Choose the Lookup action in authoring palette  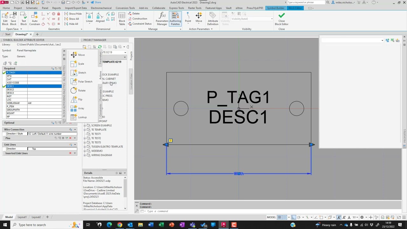[79, 117]
